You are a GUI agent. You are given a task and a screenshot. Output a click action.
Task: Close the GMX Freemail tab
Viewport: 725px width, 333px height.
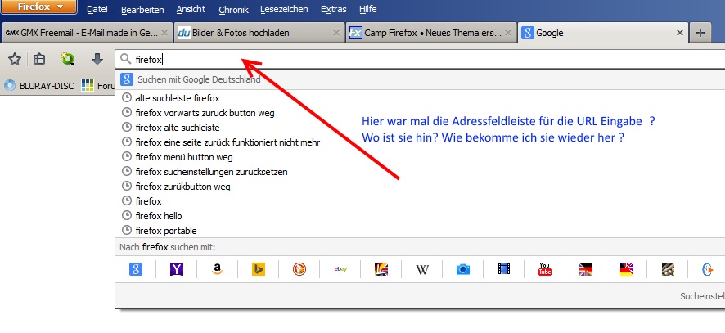point(164,33)
